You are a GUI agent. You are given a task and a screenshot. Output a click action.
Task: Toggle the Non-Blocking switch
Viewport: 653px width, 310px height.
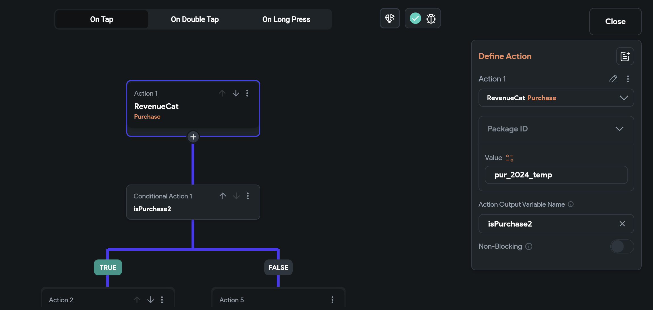pos(622,246)
